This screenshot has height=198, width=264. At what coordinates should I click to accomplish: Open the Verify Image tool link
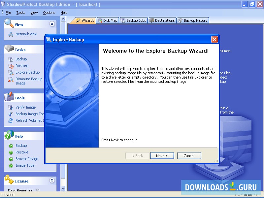pos(26,108)
